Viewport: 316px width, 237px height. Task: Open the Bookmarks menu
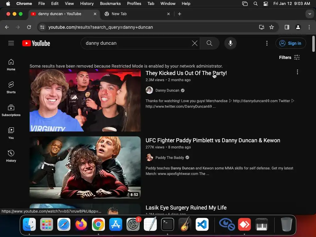[110, 3]
